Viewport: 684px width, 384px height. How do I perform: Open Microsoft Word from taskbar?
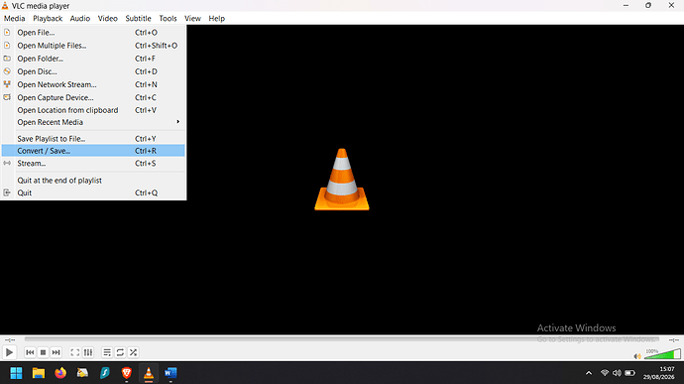[171, 373]
